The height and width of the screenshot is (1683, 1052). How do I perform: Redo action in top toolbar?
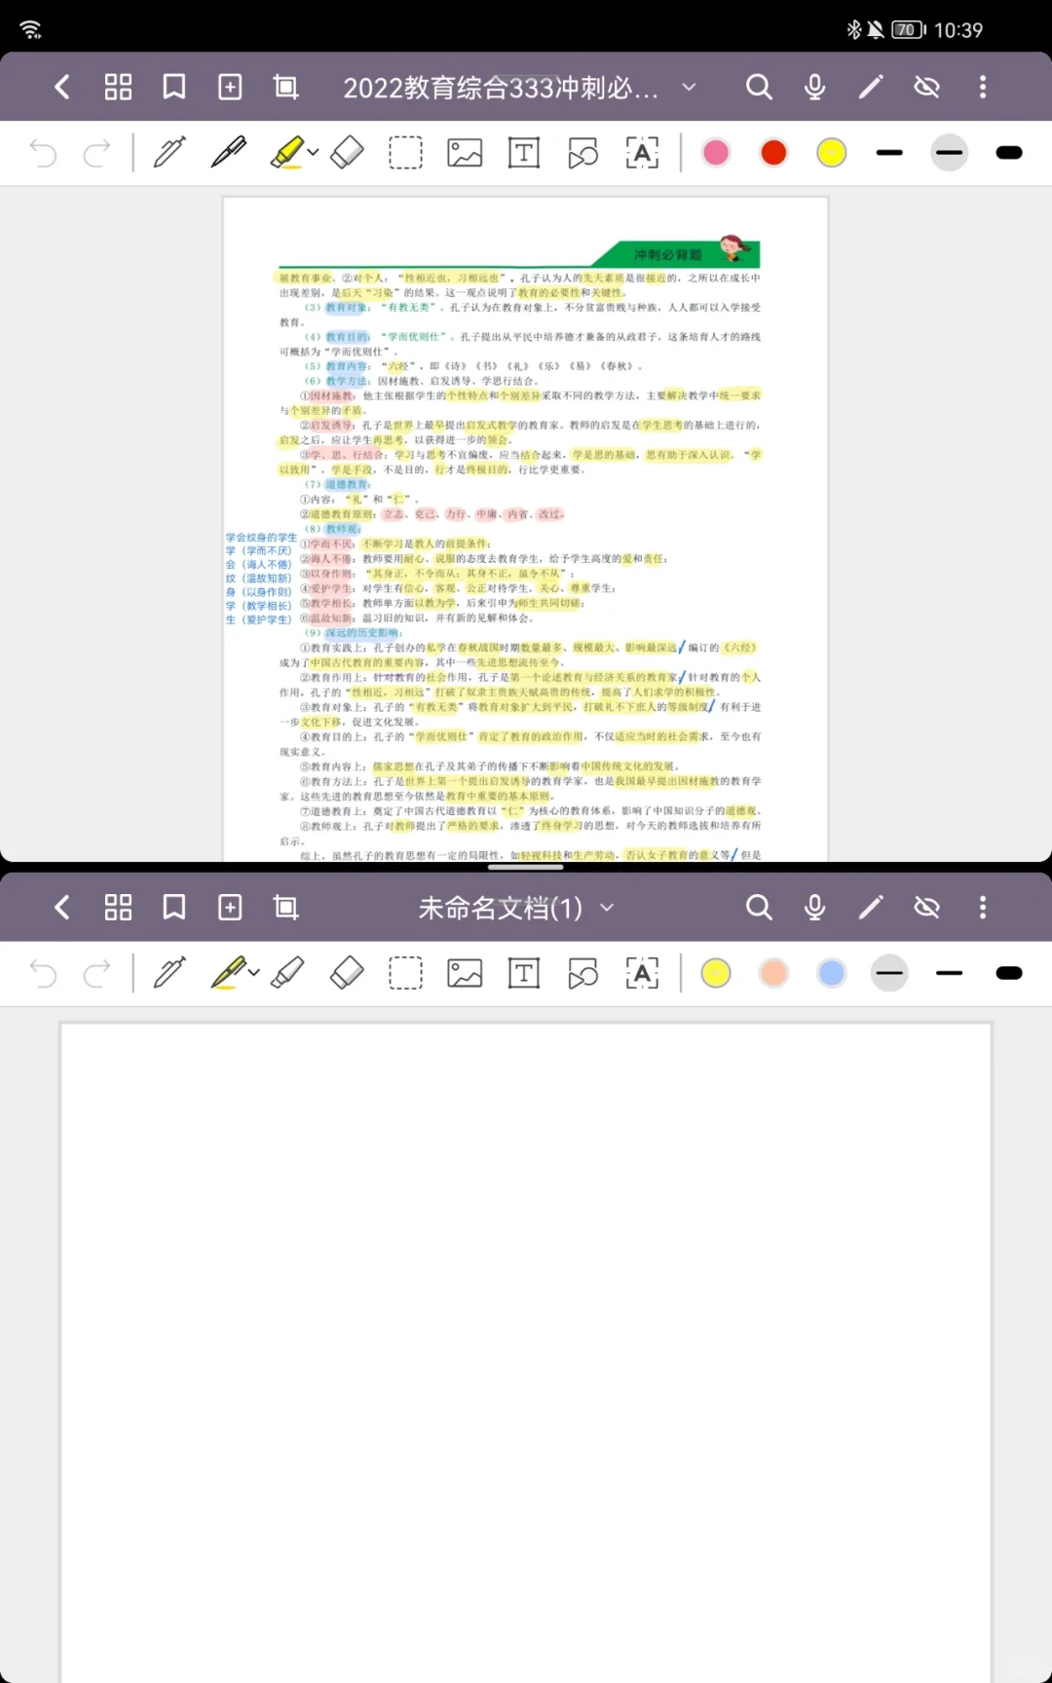[x=97, y=153]
